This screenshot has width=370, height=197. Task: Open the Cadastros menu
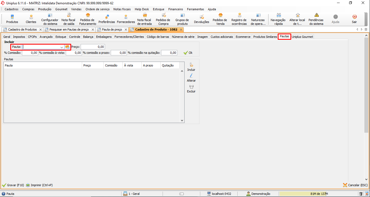tap(12, 9)
